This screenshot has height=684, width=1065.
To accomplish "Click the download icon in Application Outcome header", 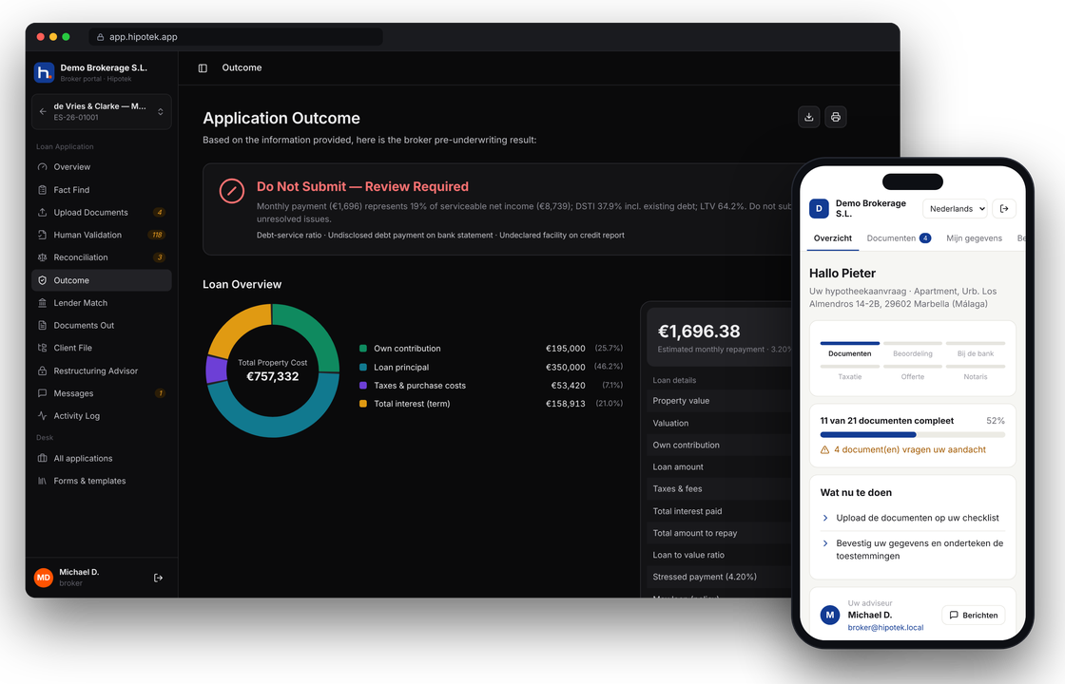I will tap(808, 117).
